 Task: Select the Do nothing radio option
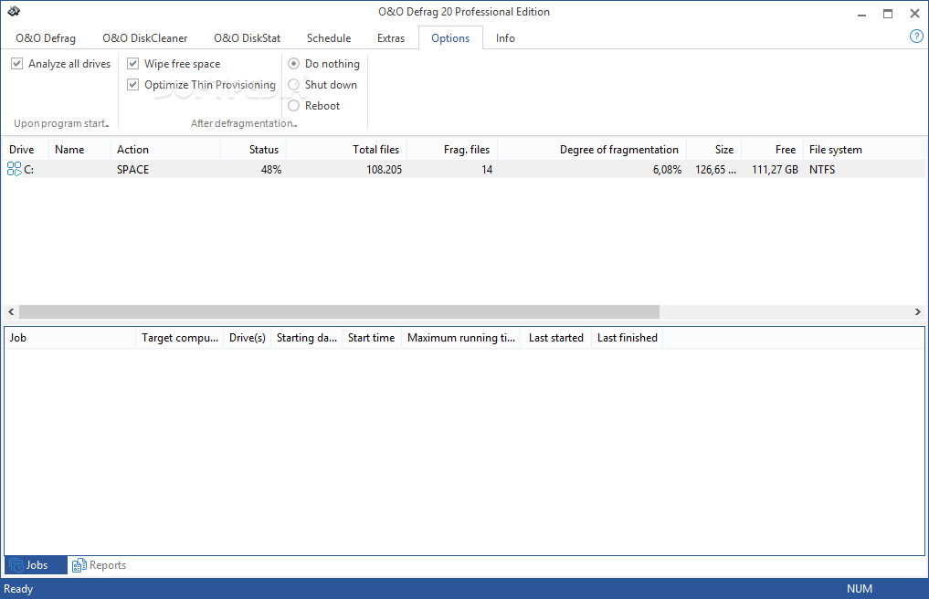pyautogui.click(x=294, y=63)
